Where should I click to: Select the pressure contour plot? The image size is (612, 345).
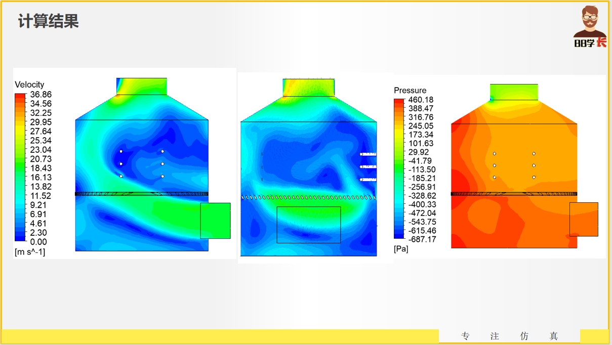point(514,167)
